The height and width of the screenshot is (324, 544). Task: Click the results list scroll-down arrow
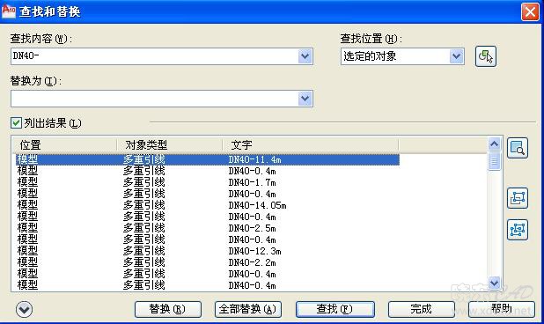(495, 283)
